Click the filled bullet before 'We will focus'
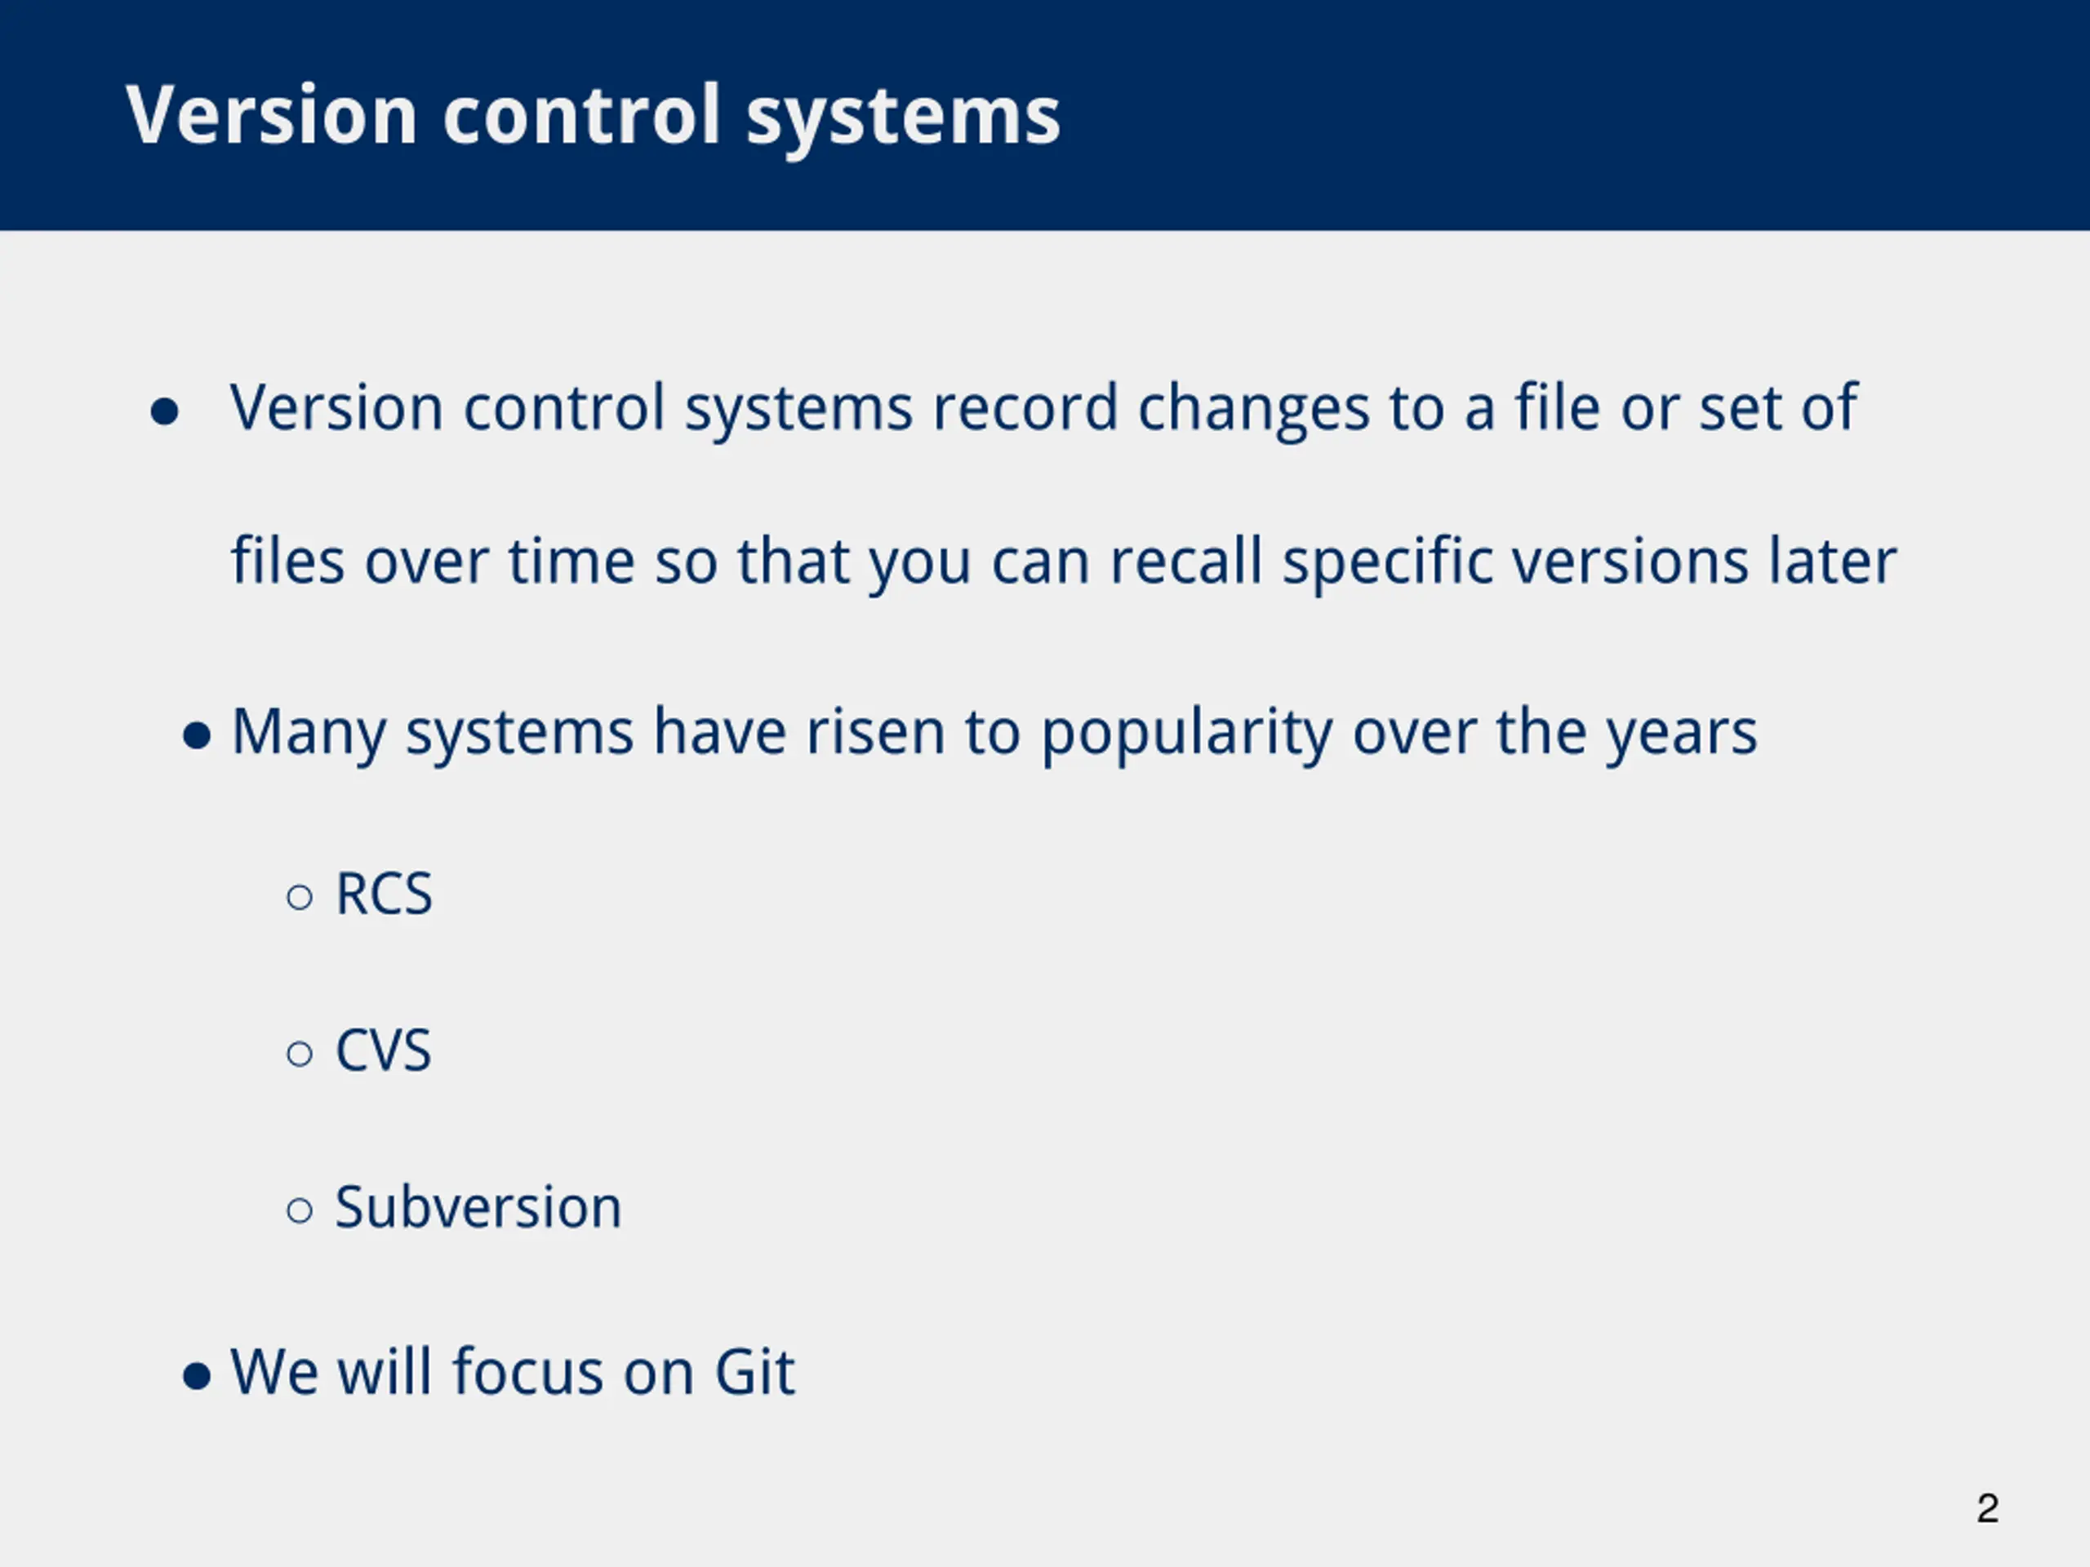2090x1567 pixels. pyautogui.click(x=197, y=1376)
